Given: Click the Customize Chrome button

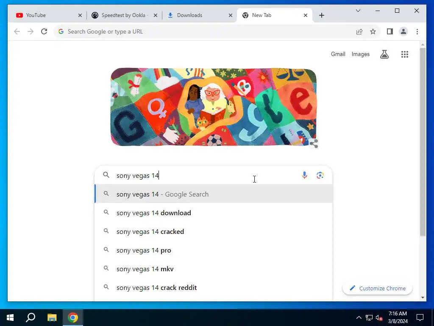Looking at the screenshot, I should click(377, 288).
